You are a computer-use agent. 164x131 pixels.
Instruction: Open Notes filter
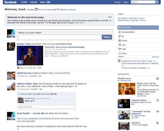pos(138,53)
